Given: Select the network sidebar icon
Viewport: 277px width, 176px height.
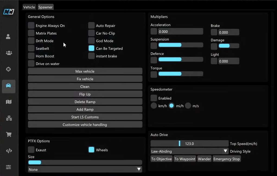Looking at the screenshot, I should tap(9, 118).
